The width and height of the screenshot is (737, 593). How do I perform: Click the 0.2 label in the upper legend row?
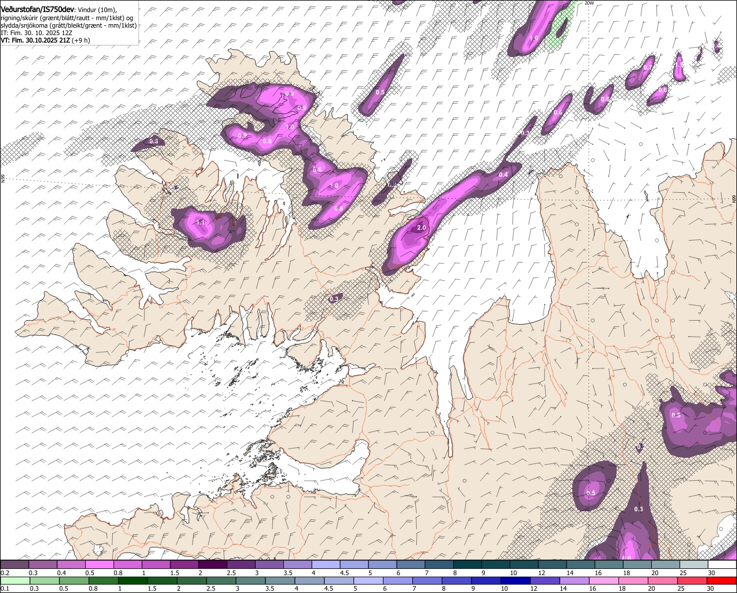pos(5,573)
